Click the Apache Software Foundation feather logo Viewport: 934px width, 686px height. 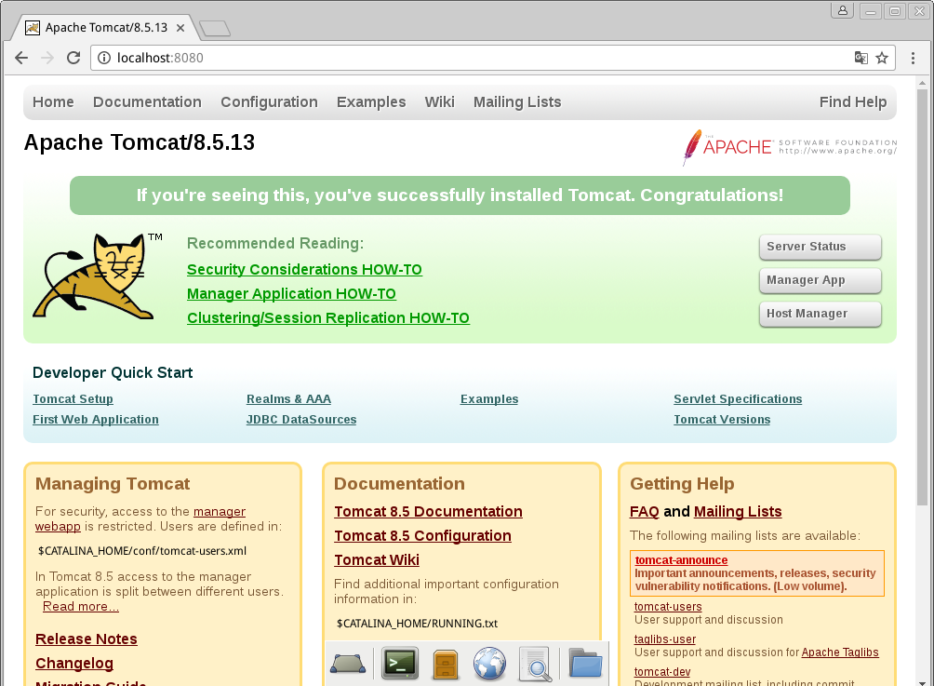tap(789, 147)
